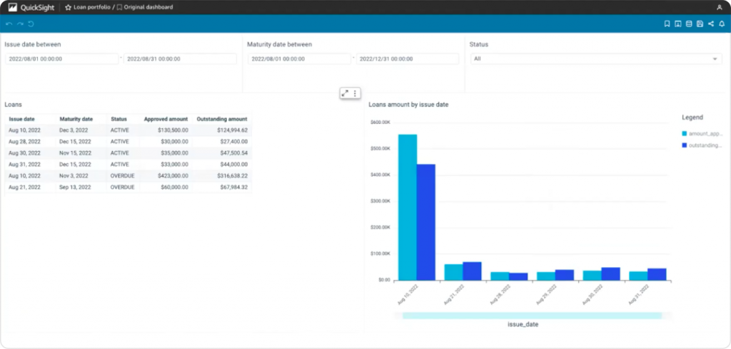Click the issue_date axis title
The height and width of the screenshot is (349, 731).
click(x=523, y=324)
